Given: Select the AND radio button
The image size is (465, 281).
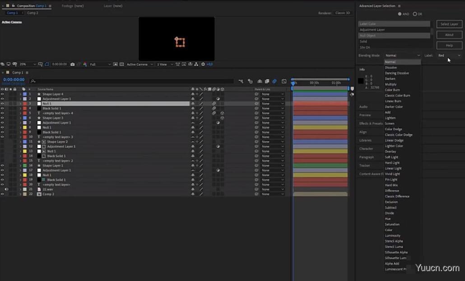Looking at the screenshot, I should (400, 14).
